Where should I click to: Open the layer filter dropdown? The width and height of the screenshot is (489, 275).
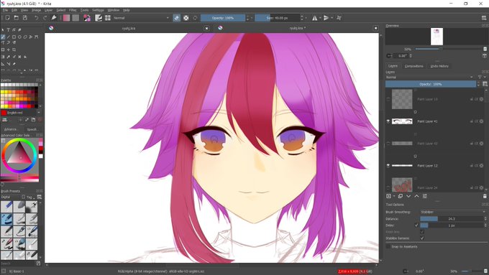[x=481, y=78]
